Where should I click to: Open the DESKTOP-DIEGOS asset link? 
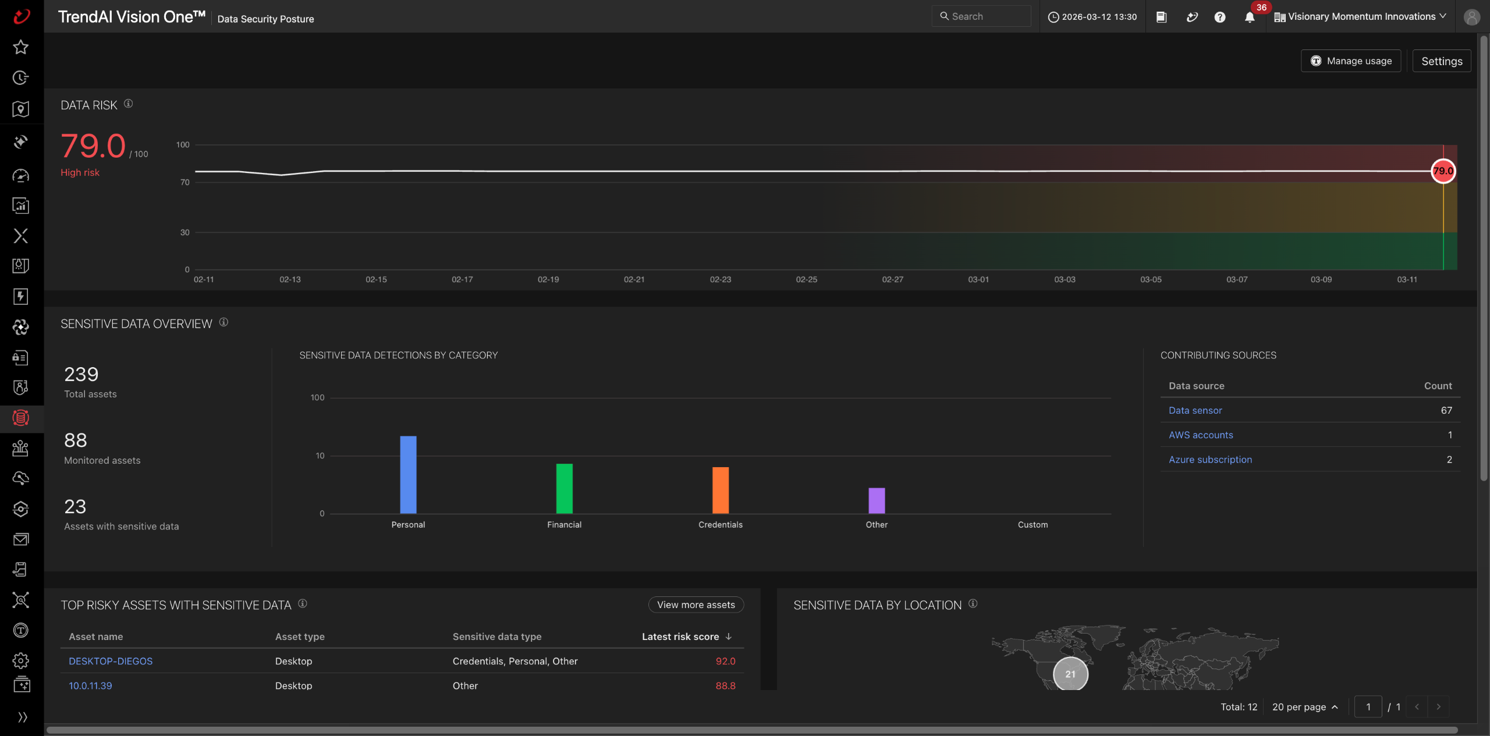coord(111,661)
